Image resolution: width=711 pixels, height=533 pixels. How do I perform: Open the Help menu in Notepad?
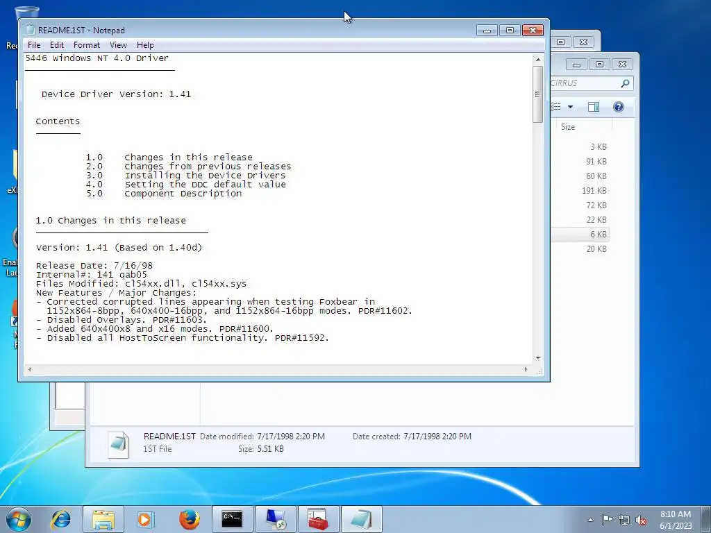145,45
